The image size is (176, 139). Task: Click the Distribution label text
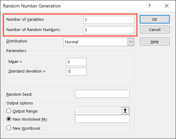coord(17,41)
